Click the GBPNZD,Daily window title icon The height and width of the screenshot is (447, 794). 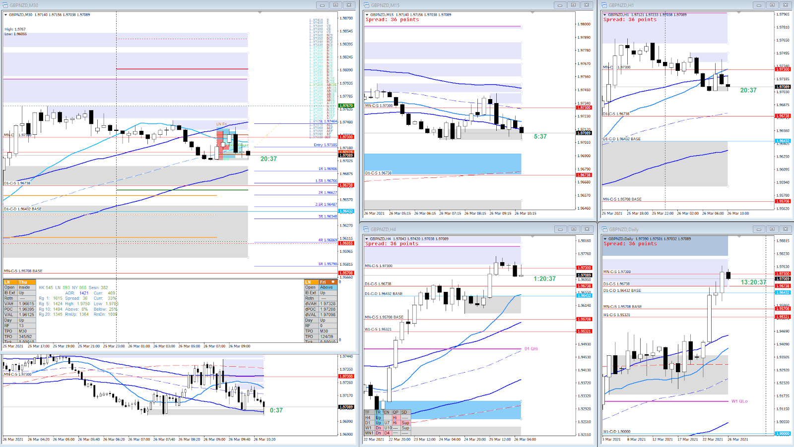click(x=604, y=229)
